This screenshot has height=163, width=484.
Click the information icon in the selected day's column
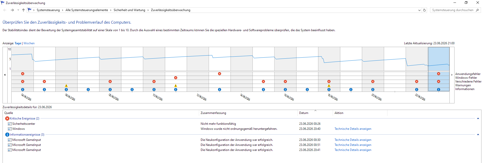tap(439, 90)
